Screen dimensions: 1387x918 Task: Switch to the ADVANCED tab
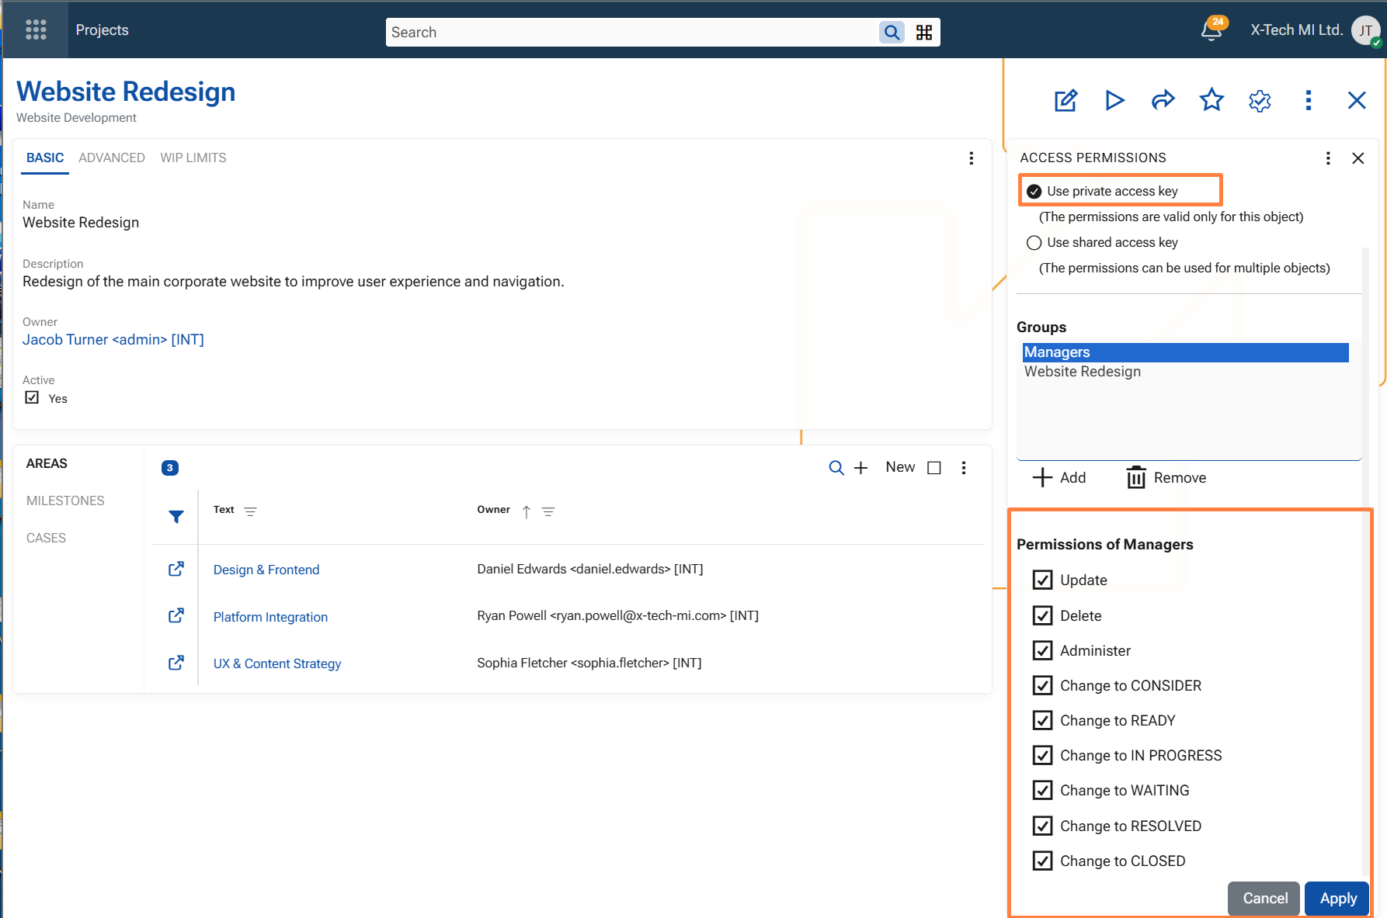(112, 158)
